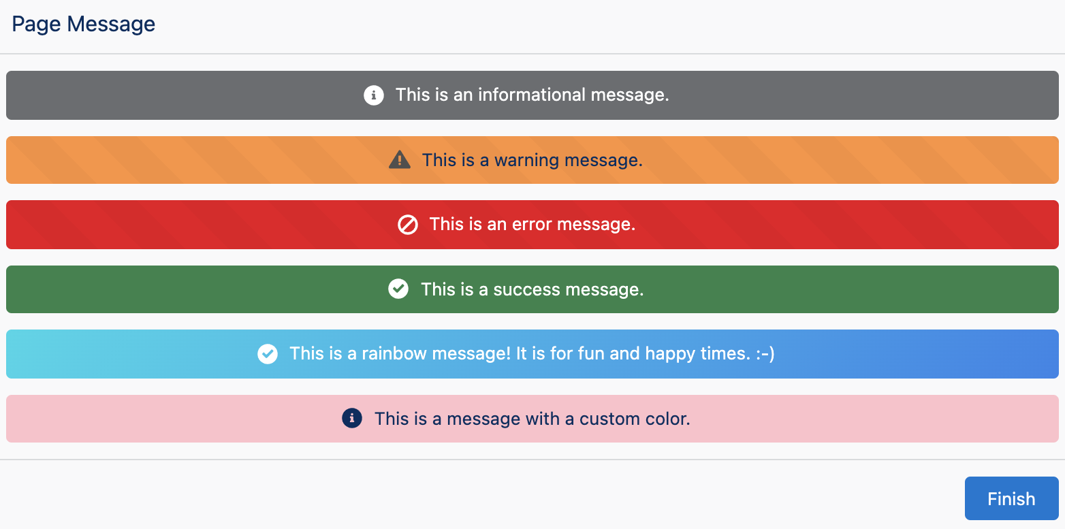The height and width of the screenshot is (529, 1065).
Task: Click the prohibited circle icon in the red error banner
Action: (x=408, y=225)
